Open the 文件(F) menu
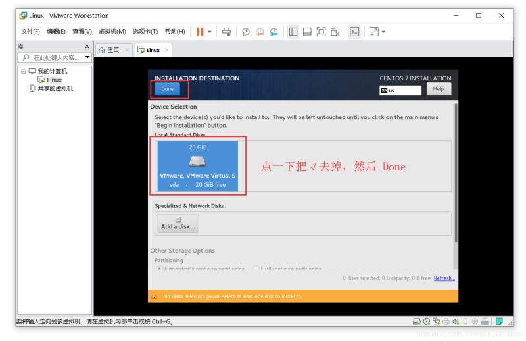526x341 pixels. [30, 31]
